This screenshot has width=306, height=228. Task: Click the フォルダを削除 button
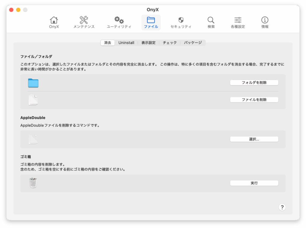pos(254,83)
